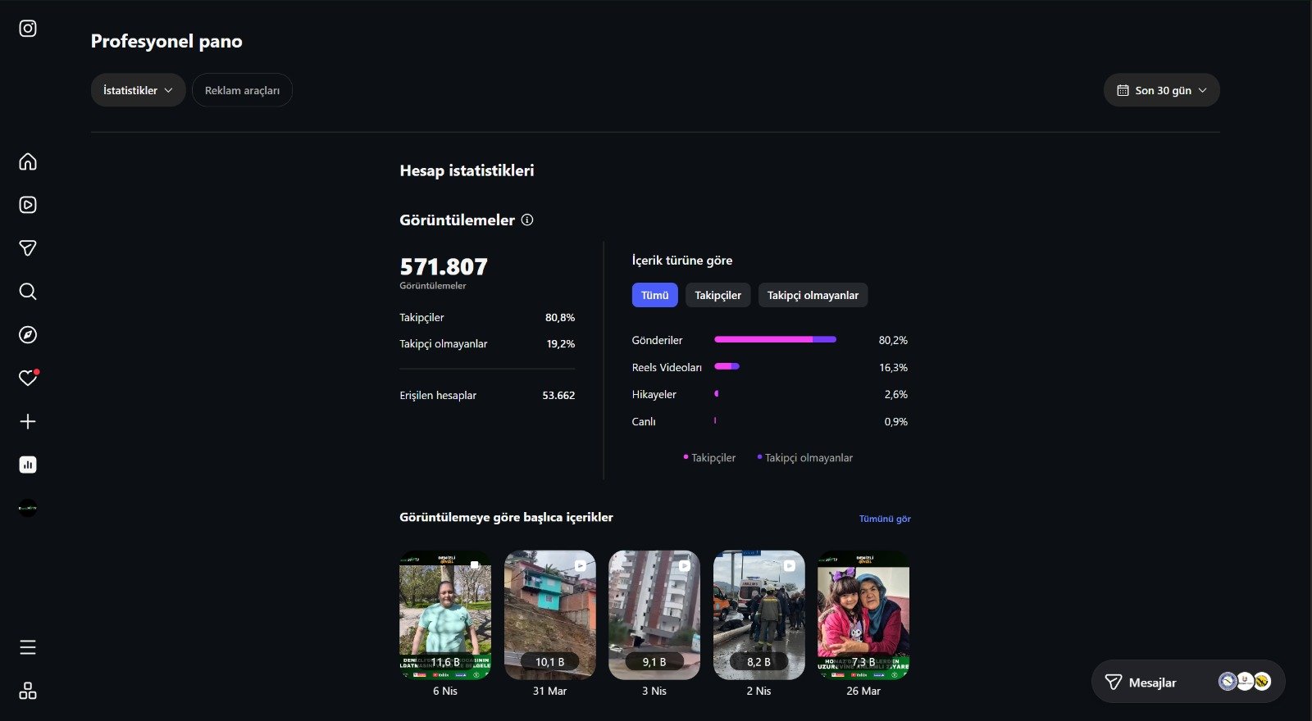Select the Takipçi olmayanlar filter
This screenshot has height=721, width=1312.
tap(813, 295)
